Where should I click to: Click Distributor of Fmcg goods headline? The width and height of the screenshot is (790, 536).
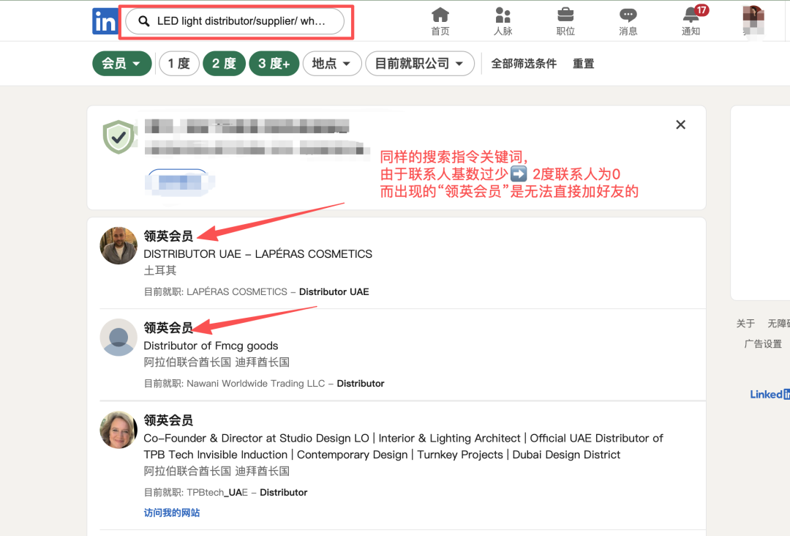coord(211,346)
